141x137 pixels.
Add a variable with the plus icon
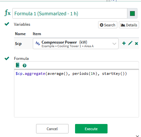(x=124, y=43)
